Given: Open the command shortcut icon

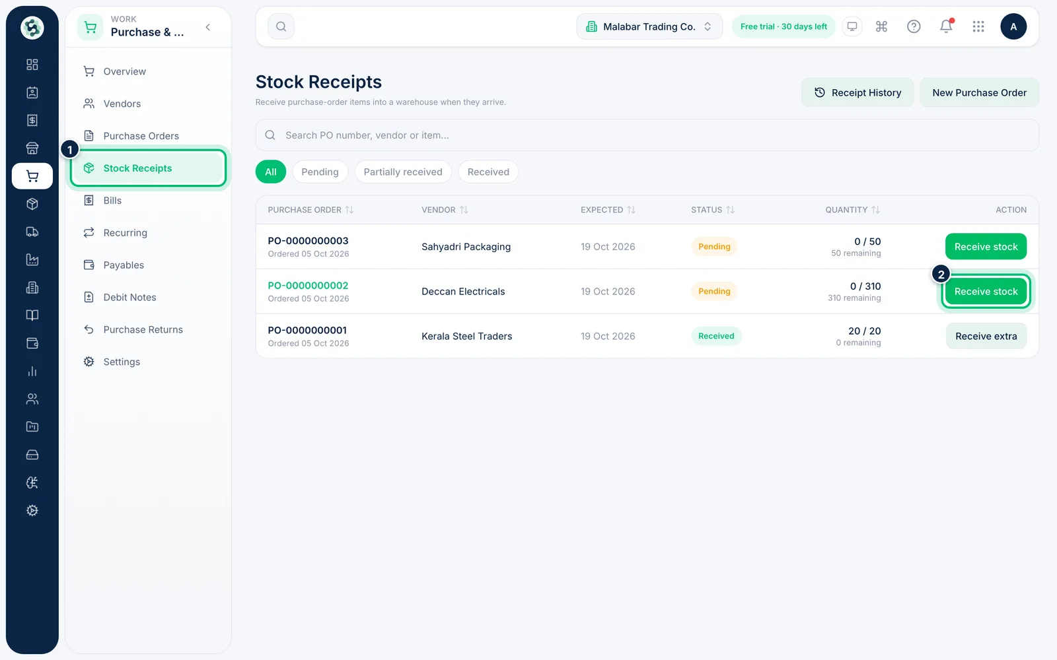Looking at the screenshot, I should tap(881, 26).
